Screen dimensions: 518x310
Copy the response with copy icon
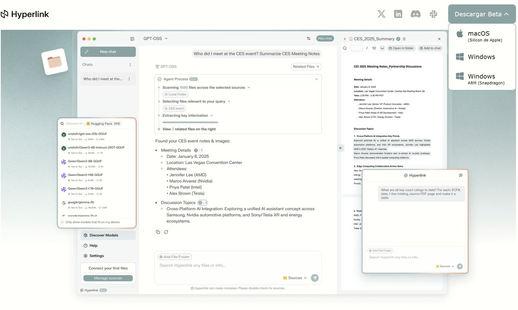[158, 232]
